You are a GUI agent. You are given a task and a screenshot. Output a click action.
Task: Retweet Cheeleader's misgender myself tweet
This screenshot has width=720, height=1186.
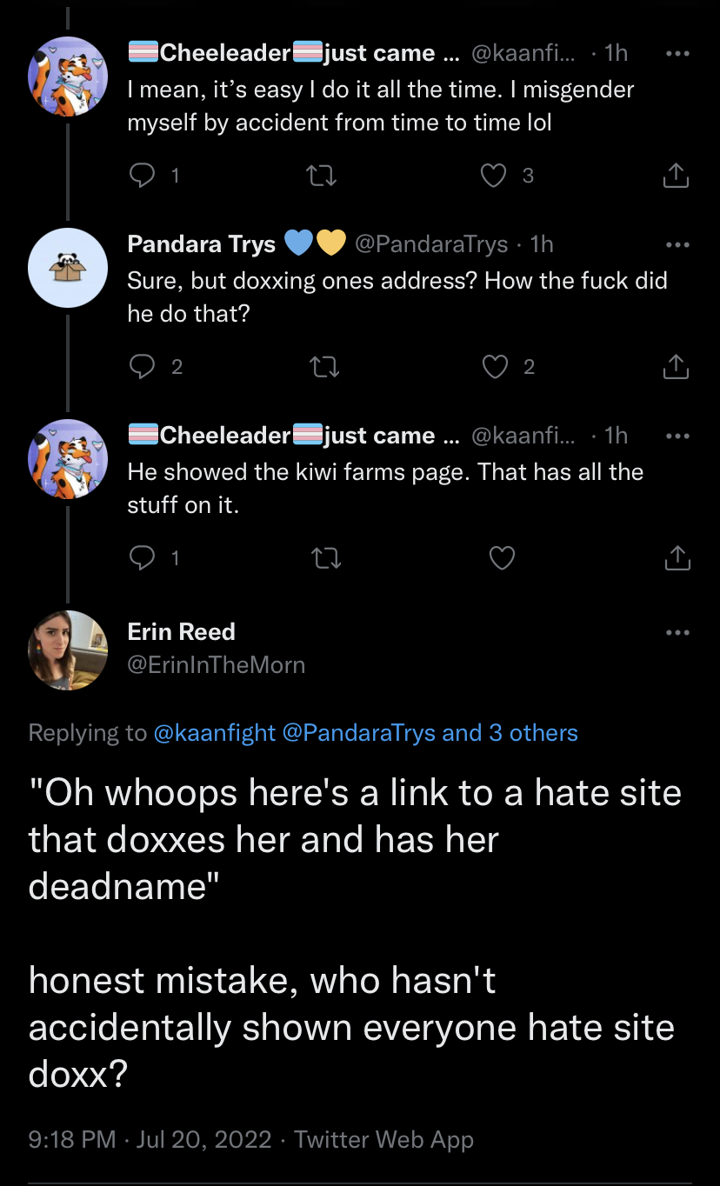[323, 176]
